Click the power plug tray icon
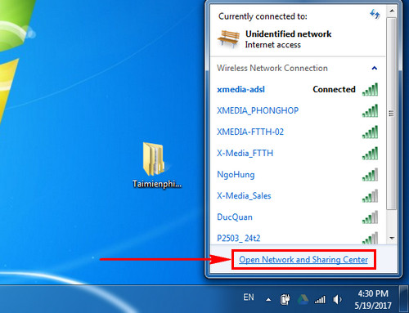 pos(285,300)
